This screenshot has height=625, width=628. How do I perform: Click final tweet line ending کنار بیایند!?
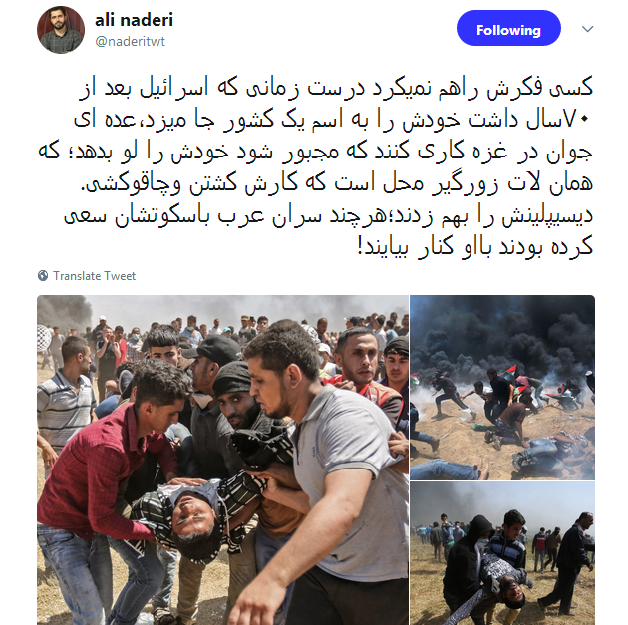(474, 246)
